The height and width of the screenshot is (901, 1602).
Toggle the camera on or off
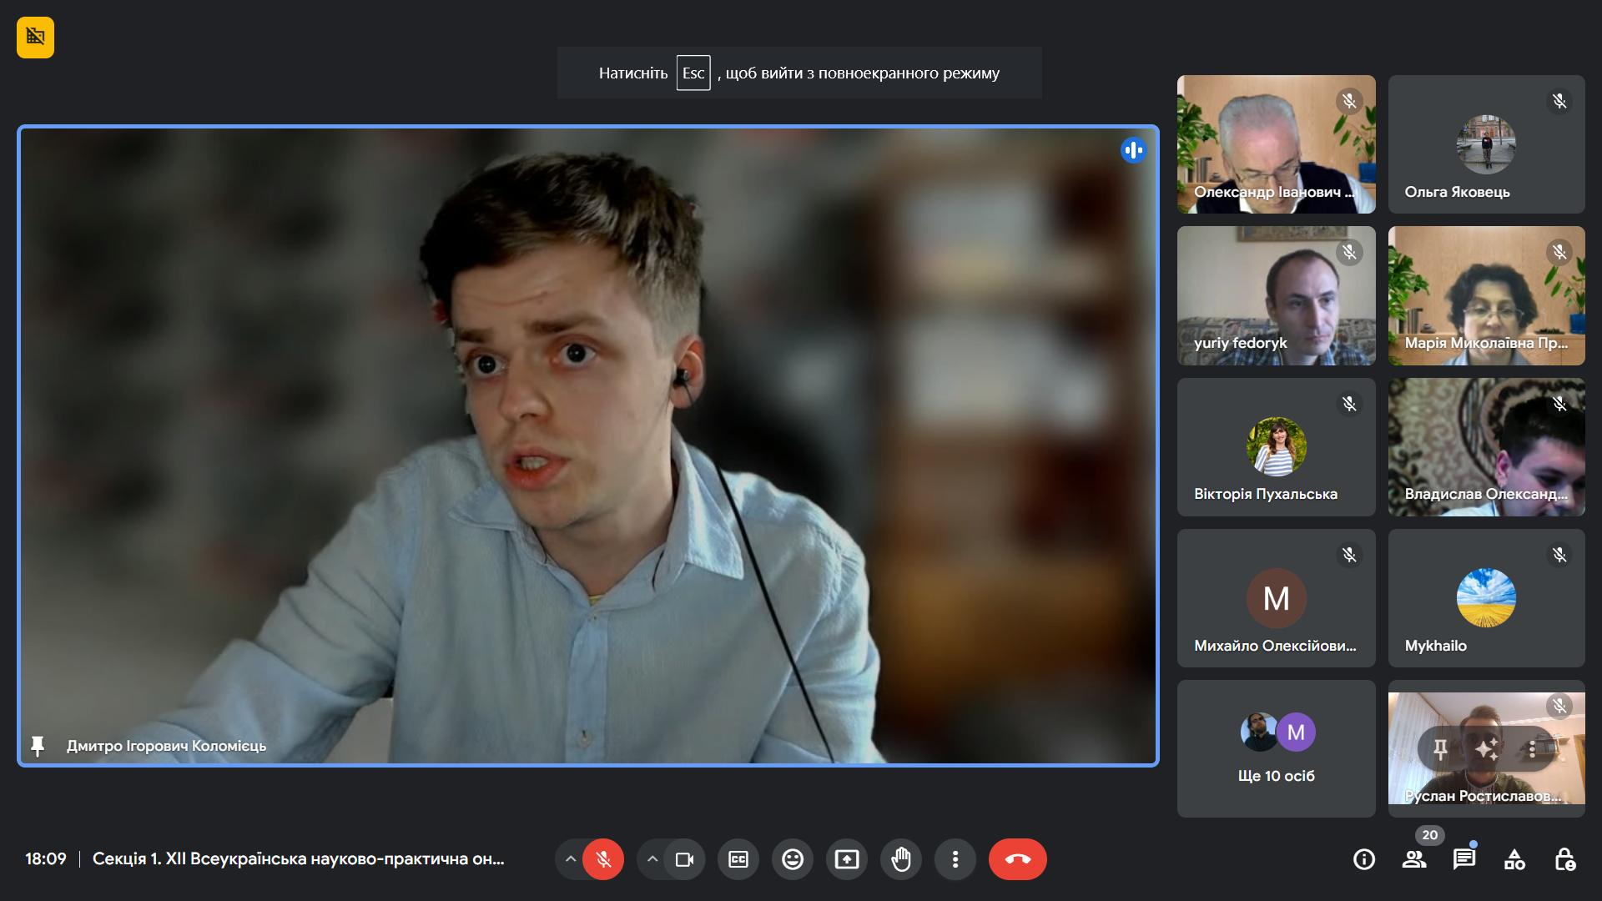[x=684, y=859]
